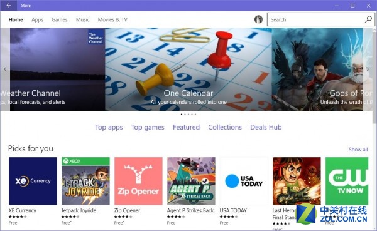Select the first carousel page dot

pyautogui.click(x=182, y=115)
